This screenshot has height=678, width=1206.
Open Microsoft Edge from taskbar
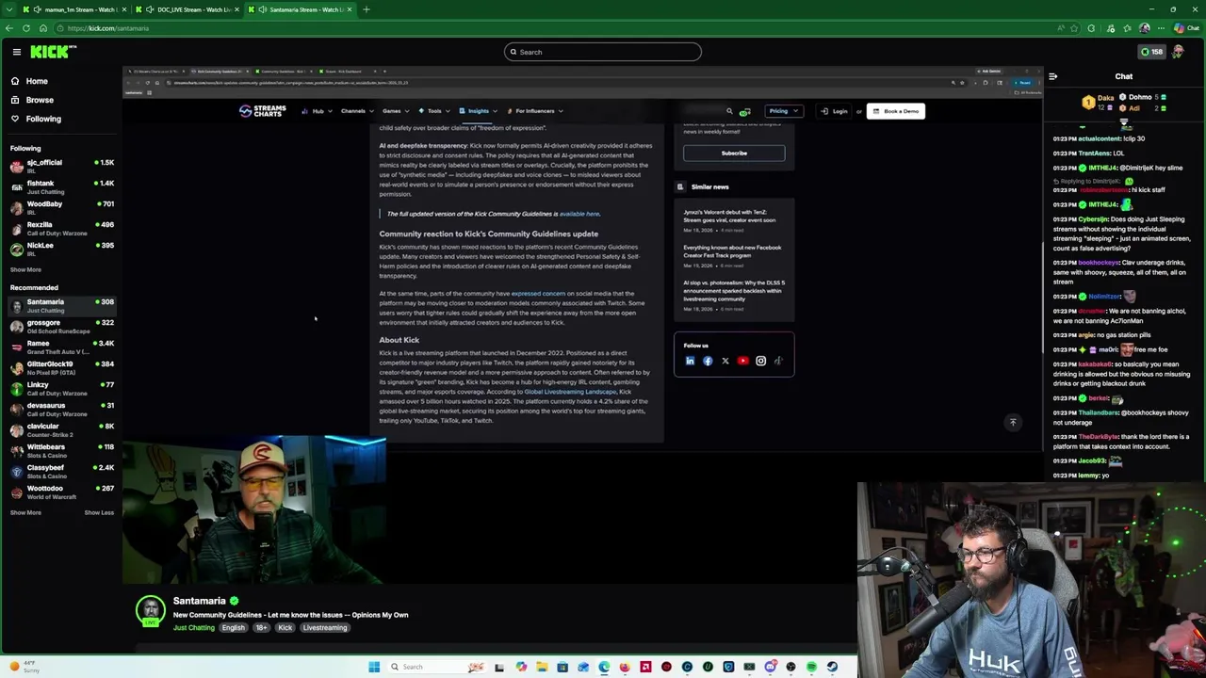pyautogui.click(x=604, y=667)
